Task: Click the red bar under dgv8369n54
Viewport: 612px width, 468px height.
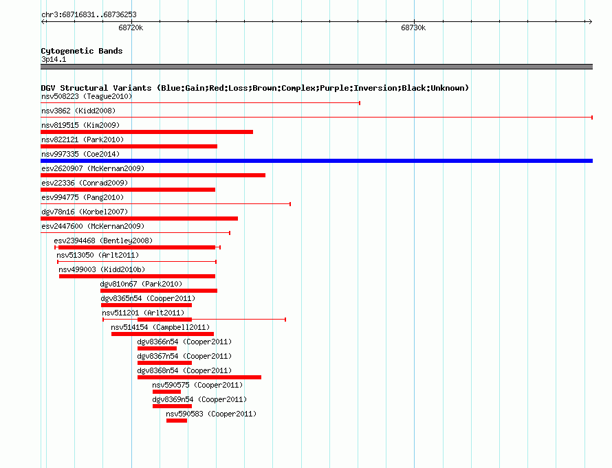Action: pos(172,406)
